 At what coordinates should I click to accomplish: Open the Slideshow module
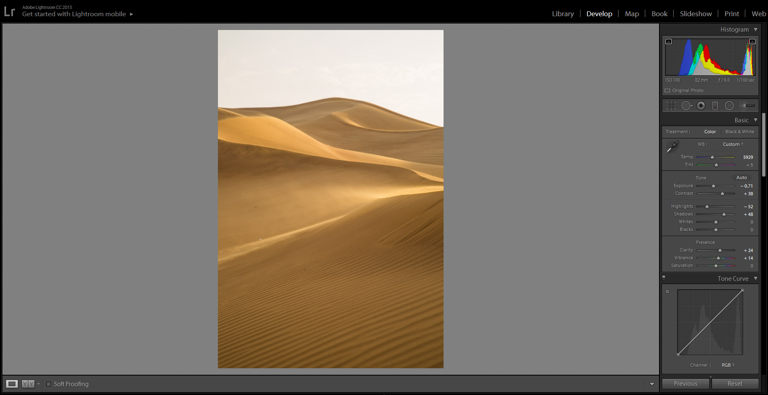696,14
